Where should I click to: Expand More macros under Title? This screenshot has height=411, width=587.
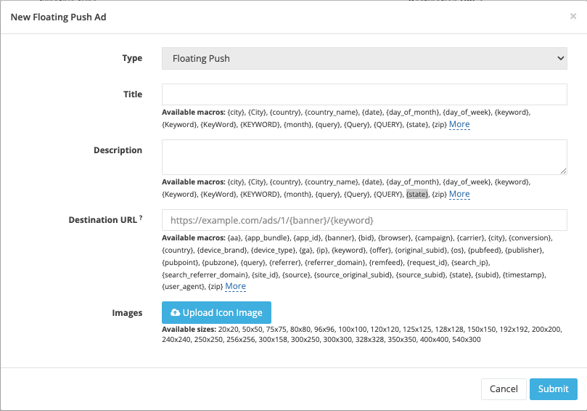pos(459,124)
